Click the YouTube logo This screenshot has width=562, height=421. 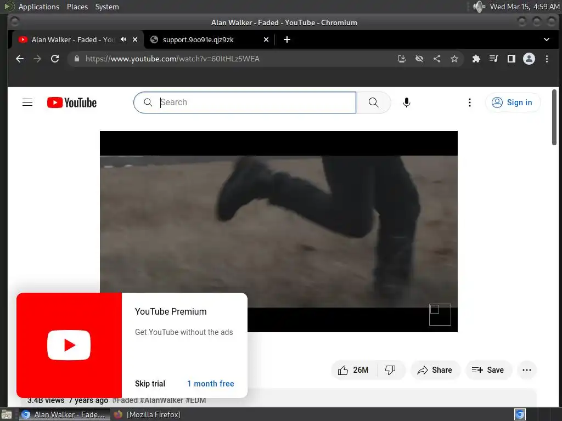coord(72,103)
